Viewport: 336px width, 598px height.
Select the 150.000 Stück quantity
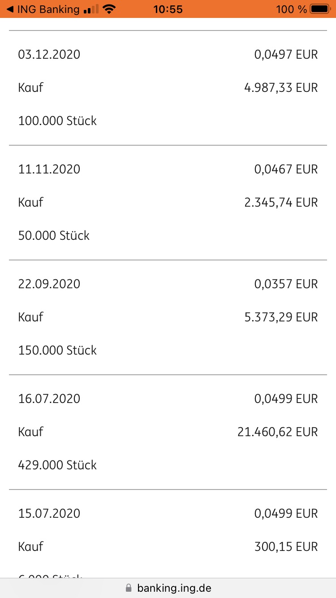(57, 351)
